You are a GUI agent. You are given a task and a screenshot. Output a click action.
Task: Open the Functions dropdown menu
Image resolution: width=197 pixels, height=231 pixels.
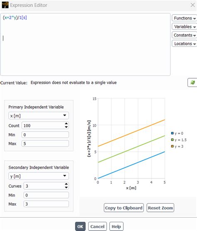(x=185, y=18)
